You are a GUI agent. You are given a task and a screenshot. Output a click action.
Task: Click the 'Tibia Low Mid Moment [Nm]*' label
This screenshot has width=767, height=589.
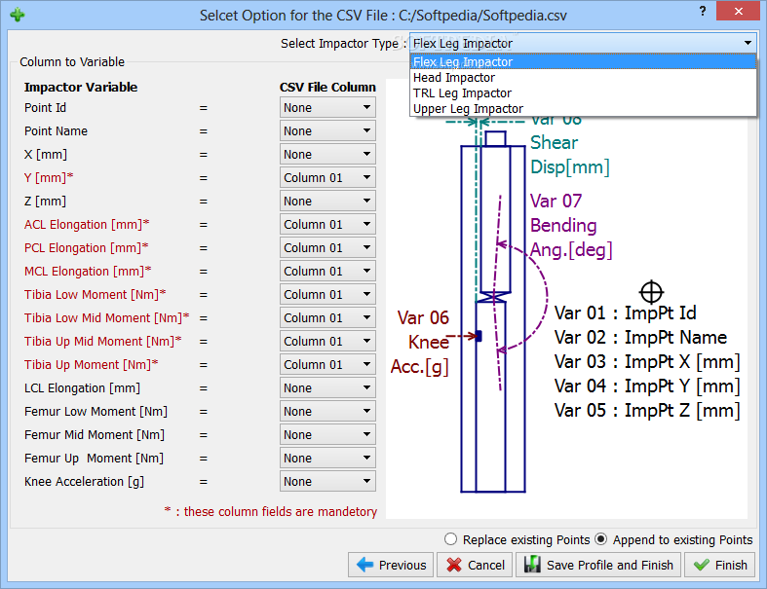pos(106,317)
